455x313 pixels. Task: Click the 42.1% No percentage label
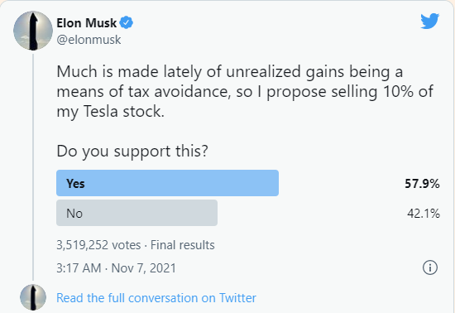424,214
